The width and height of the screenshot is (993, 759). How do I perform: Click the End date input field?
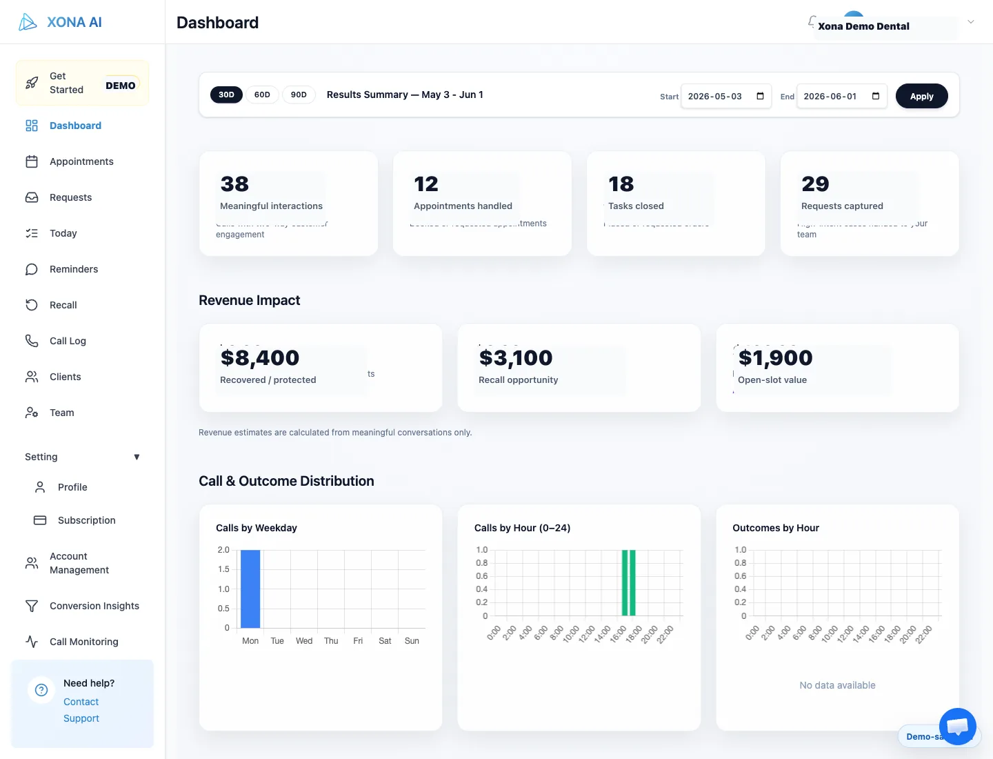pos(841,96)
